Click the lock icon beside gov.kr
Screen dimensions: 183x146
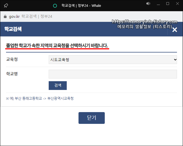point(5,16)
